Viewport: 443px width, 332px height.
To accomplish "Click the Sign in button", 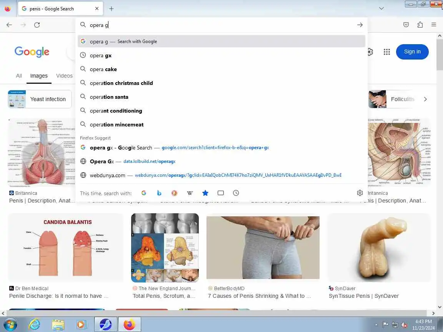I will tap(412, 51).
